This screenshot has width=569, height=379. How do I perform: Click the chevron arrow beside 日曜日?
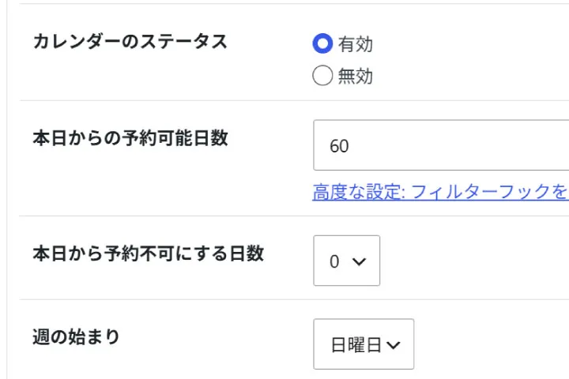[394, 345]
